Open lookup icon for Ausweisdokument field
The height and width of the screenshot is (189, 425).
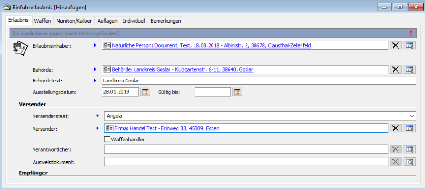point(409,162)
